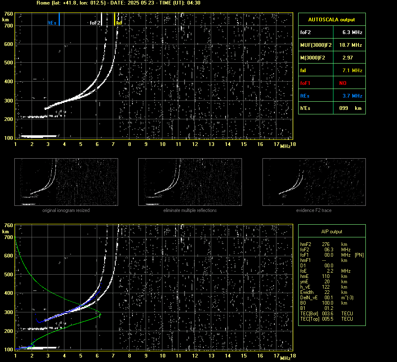Click the green electron density profile peak
Image resolution: width=397 pixels, height=362 pixels.
[100, 314]
